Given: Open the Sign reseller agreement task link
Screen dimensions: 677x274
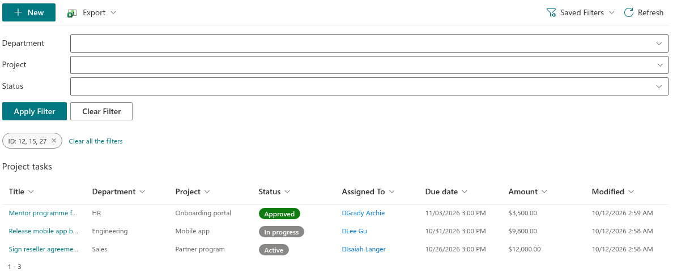Looking at the screenshot, I should [44, 249].
